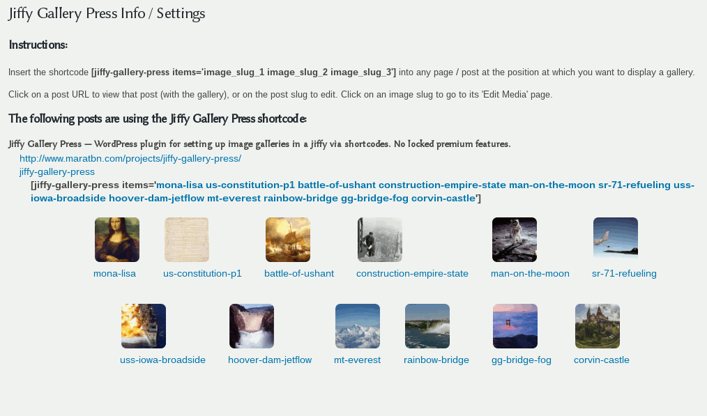Viewport: 707px width, 416px height.
Task: Select the Corvin Castle thumbnail
Action: click(x=598, y=326)
